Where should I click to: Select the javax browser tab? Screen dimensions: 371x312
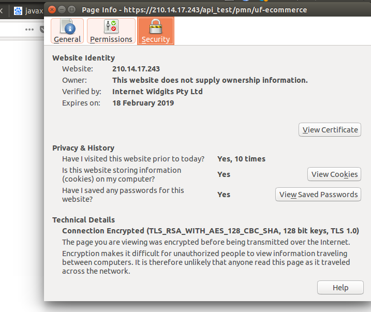pyautogui.click(x=28, y=11)
